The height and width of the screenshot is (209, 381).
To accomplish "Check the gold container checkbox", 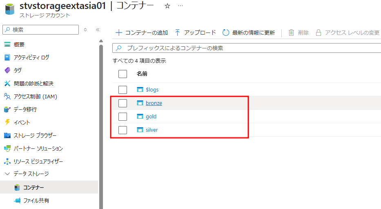I will [123, 117].
